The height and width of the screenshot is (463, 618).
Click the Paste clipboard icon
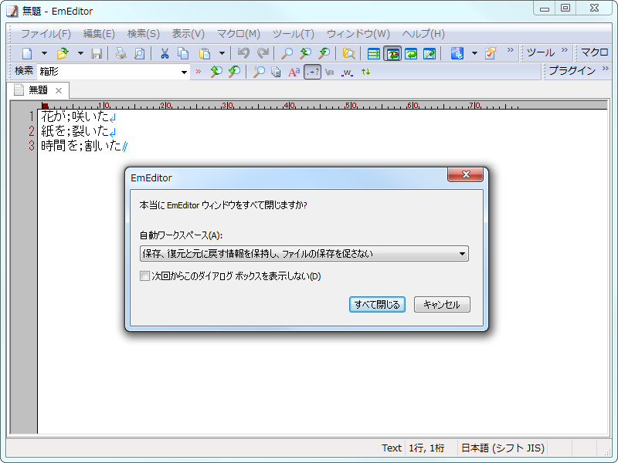[205, 53]
